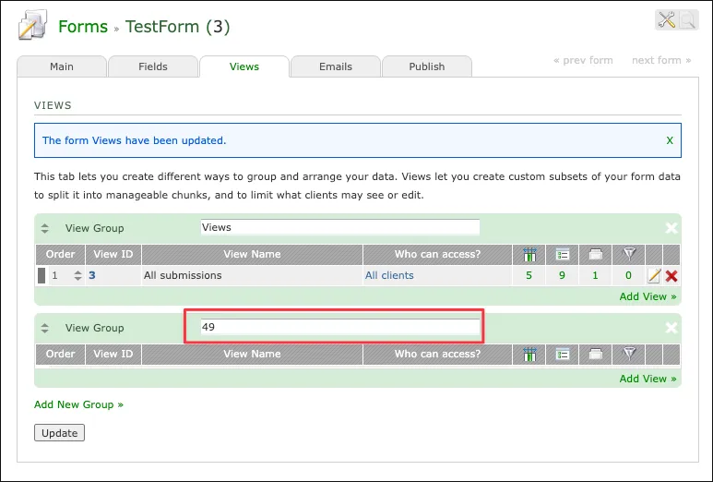
Task: Open the form tools wrench icon
Action: click(667, 20)
